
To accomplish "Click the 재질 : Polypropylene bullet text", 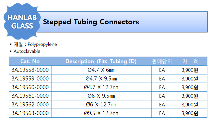I will coord(35,44).
